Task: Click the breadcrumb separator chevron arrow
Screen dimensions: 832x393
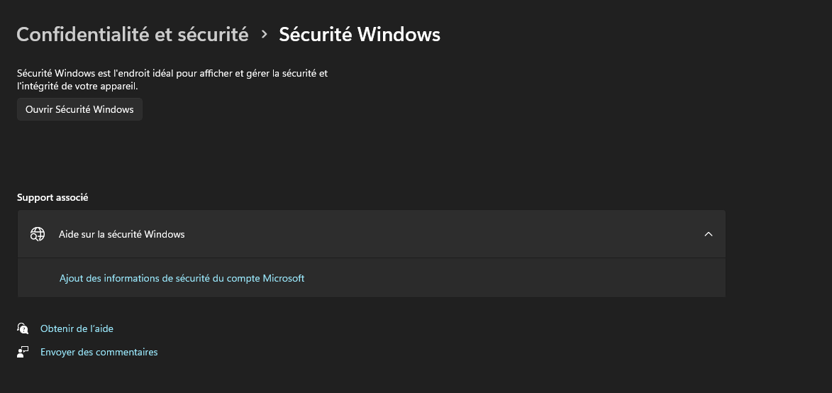Action: [264, 34]
